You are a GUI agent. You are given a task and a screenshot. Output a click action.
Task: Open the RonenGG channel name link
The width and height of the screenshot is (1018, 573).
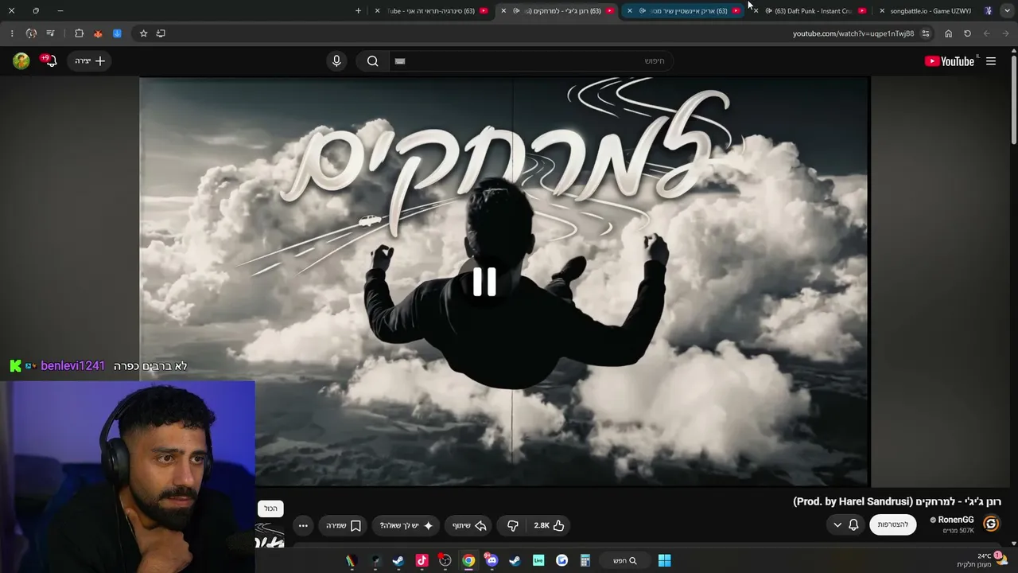[955, 520]
